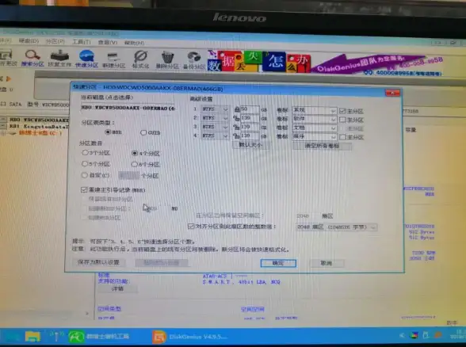466x347 pixels.
Task: Toggle rebuild master boot record (重建主引导记录) checkbox
Action: [x=84, y=190]
